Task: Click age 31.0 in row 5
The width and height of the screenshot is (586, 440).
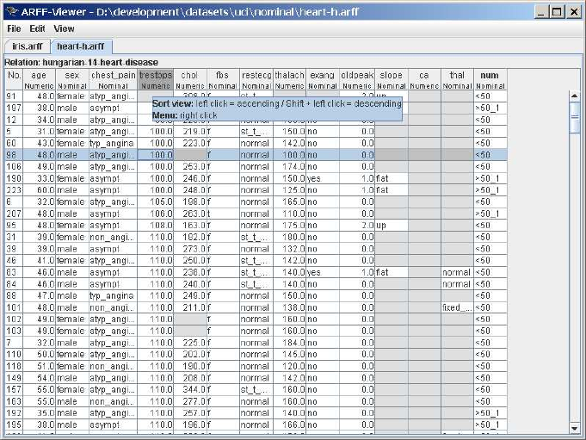Action: pyautogui.click(x=39, y=131)
